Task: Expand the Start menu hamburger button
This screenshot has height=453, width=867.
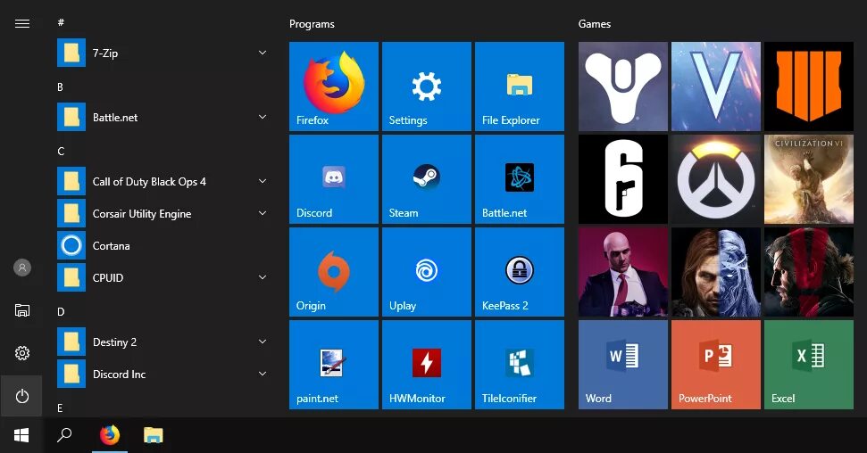Action: click(22, 23)
